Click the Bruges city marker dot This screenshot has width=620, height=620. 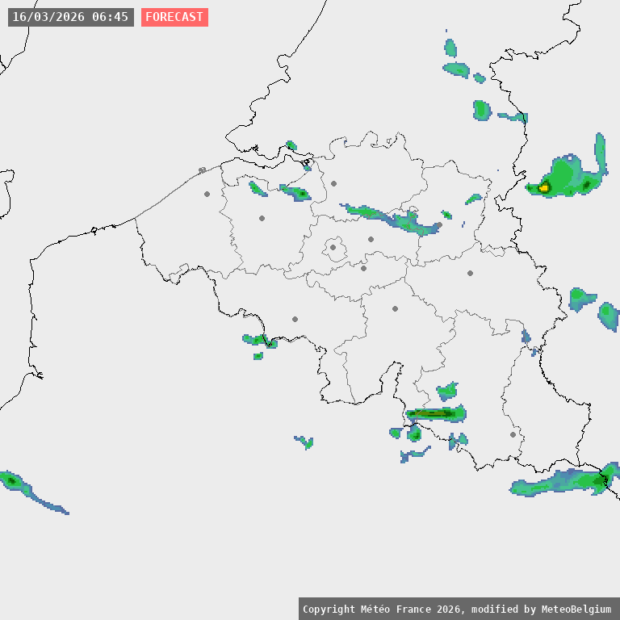[207, 194]
